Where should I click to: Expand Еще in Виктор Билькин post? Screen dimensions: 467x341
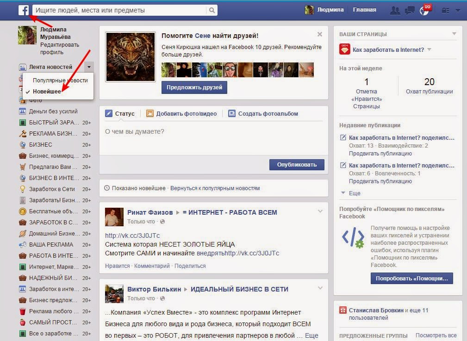[x=311, y=335]
